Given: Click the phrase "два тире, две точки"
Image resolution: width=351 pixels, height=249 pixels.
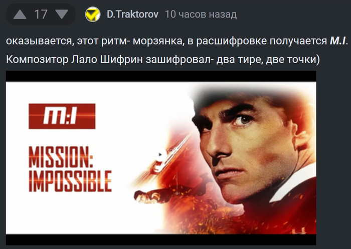Looking at the screenshot, I should [268, 60].
